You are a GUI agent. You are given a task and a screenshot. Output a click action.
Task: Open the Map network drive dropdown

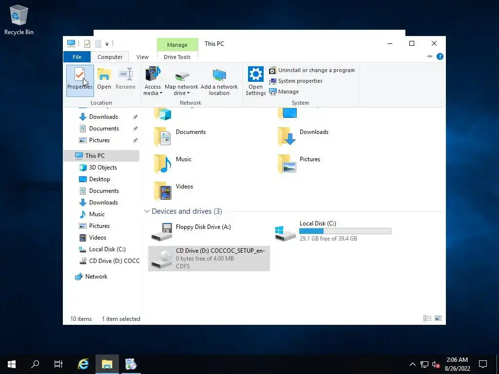coord(181,81)
